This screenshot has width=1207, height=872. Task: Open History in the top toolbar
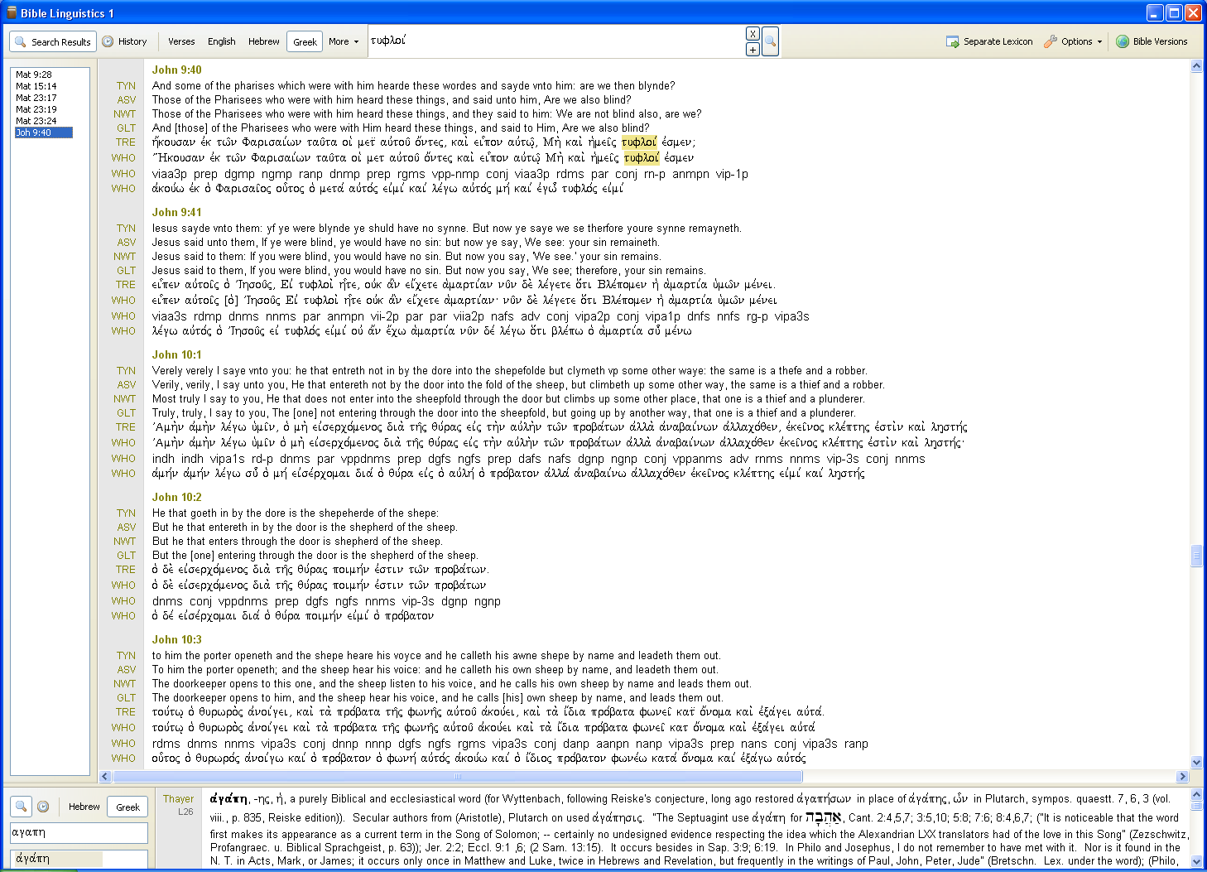click(x=124, y=41)
